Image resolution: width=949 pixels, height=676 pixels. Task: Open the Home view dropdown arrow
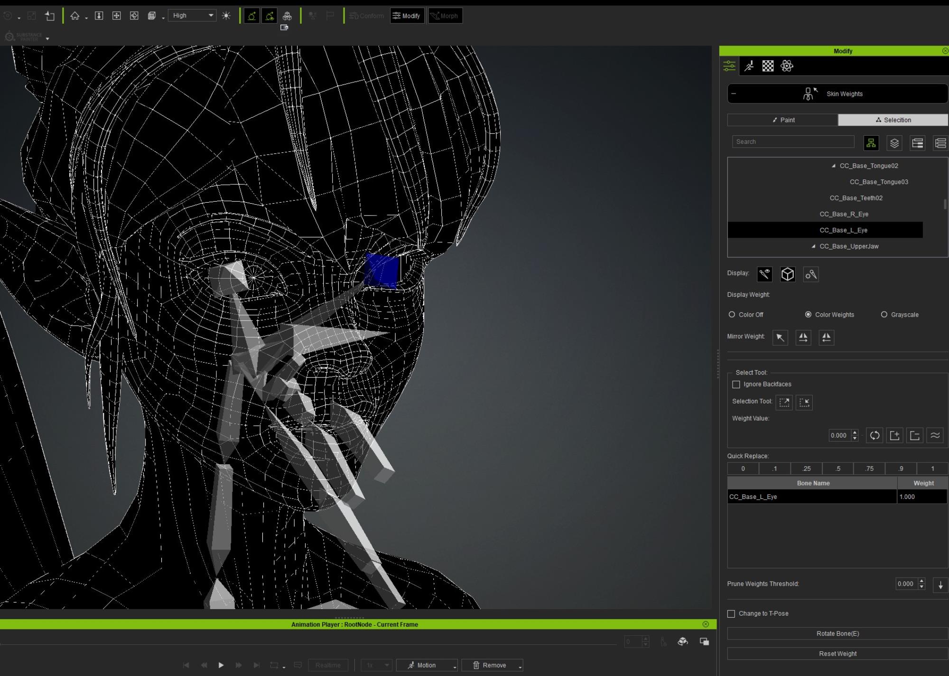(86, 18)
